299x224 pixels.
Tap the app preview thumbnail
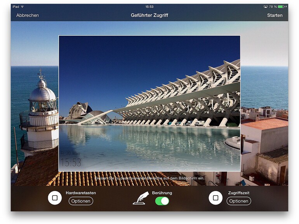(x=149, y=103)
